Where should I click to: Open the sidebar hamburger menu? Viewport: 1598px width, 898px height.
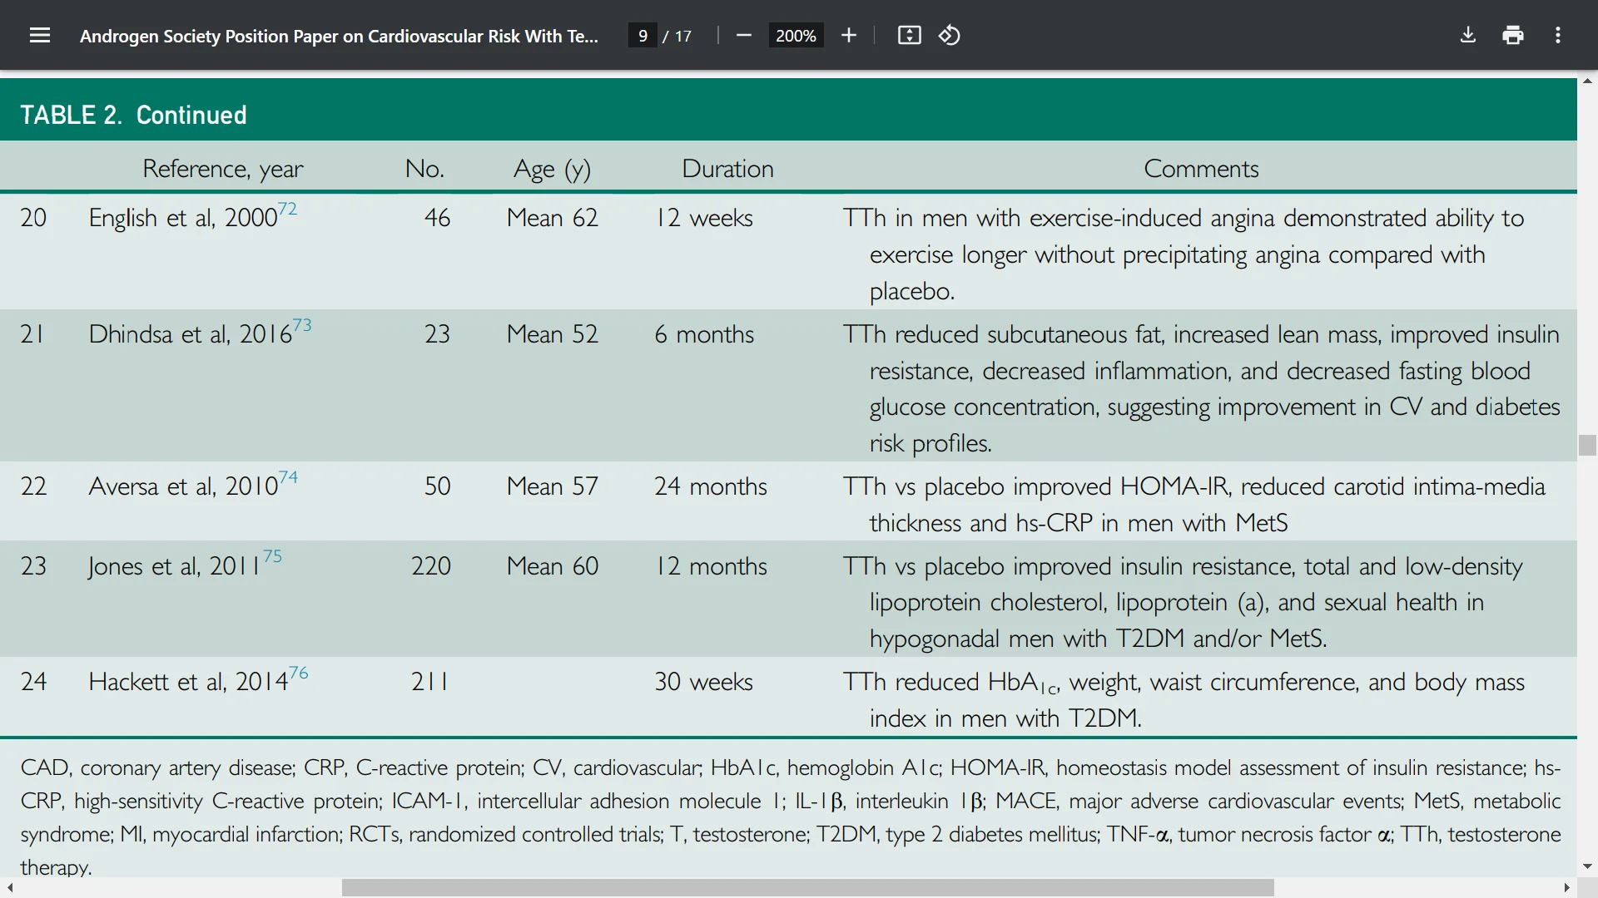point(40,35)
